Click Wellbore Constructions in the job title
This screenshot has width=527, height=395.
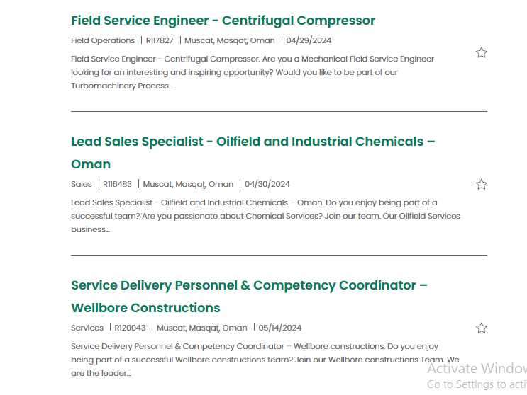click(x=145, y=308)
